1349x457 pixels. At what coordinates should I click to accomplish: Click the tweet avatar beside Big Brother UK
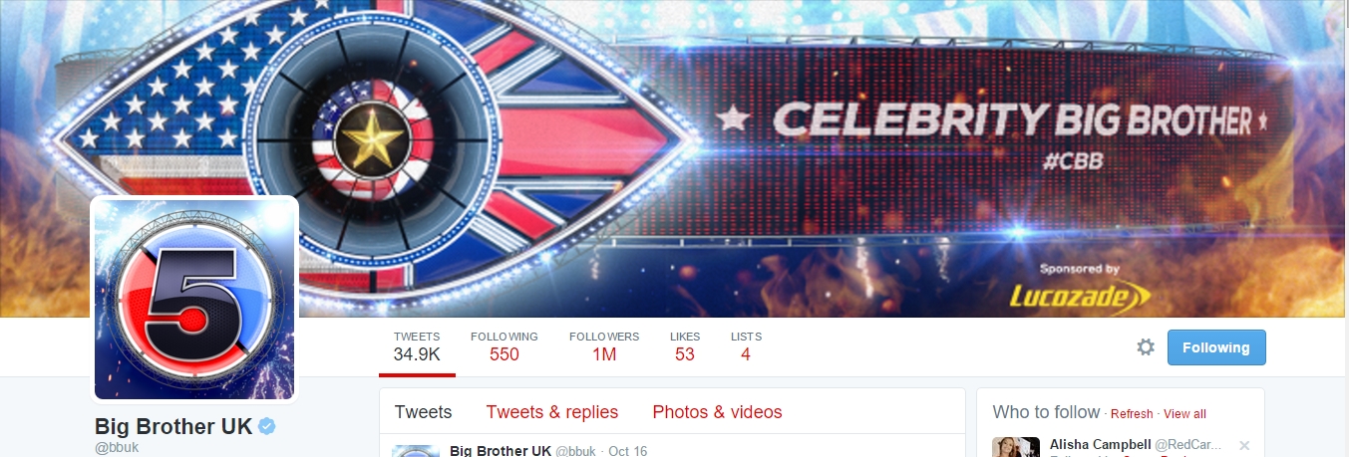tap(416, 450)
